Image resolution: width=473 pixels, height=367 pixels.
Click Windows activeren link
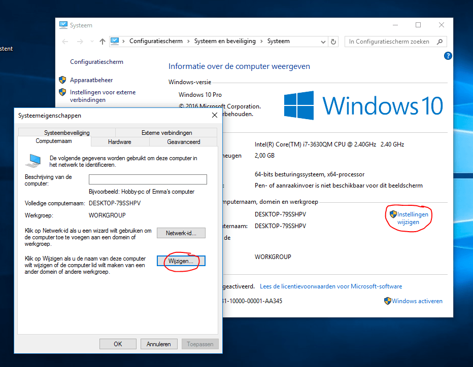[x=417, y=301]
